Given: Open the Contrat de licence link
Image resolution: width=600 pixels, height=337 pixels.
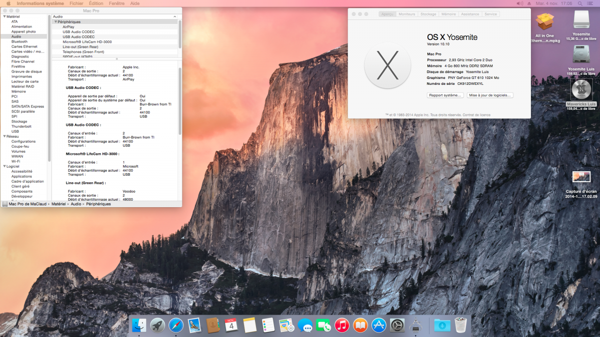Looking at the screenshot, I should click(x=477, y=115).
